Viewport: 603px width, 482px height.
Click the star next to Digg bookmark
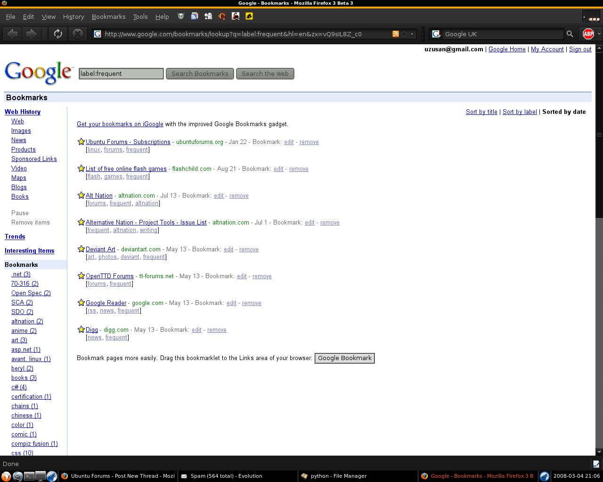(x=81, y=329)
